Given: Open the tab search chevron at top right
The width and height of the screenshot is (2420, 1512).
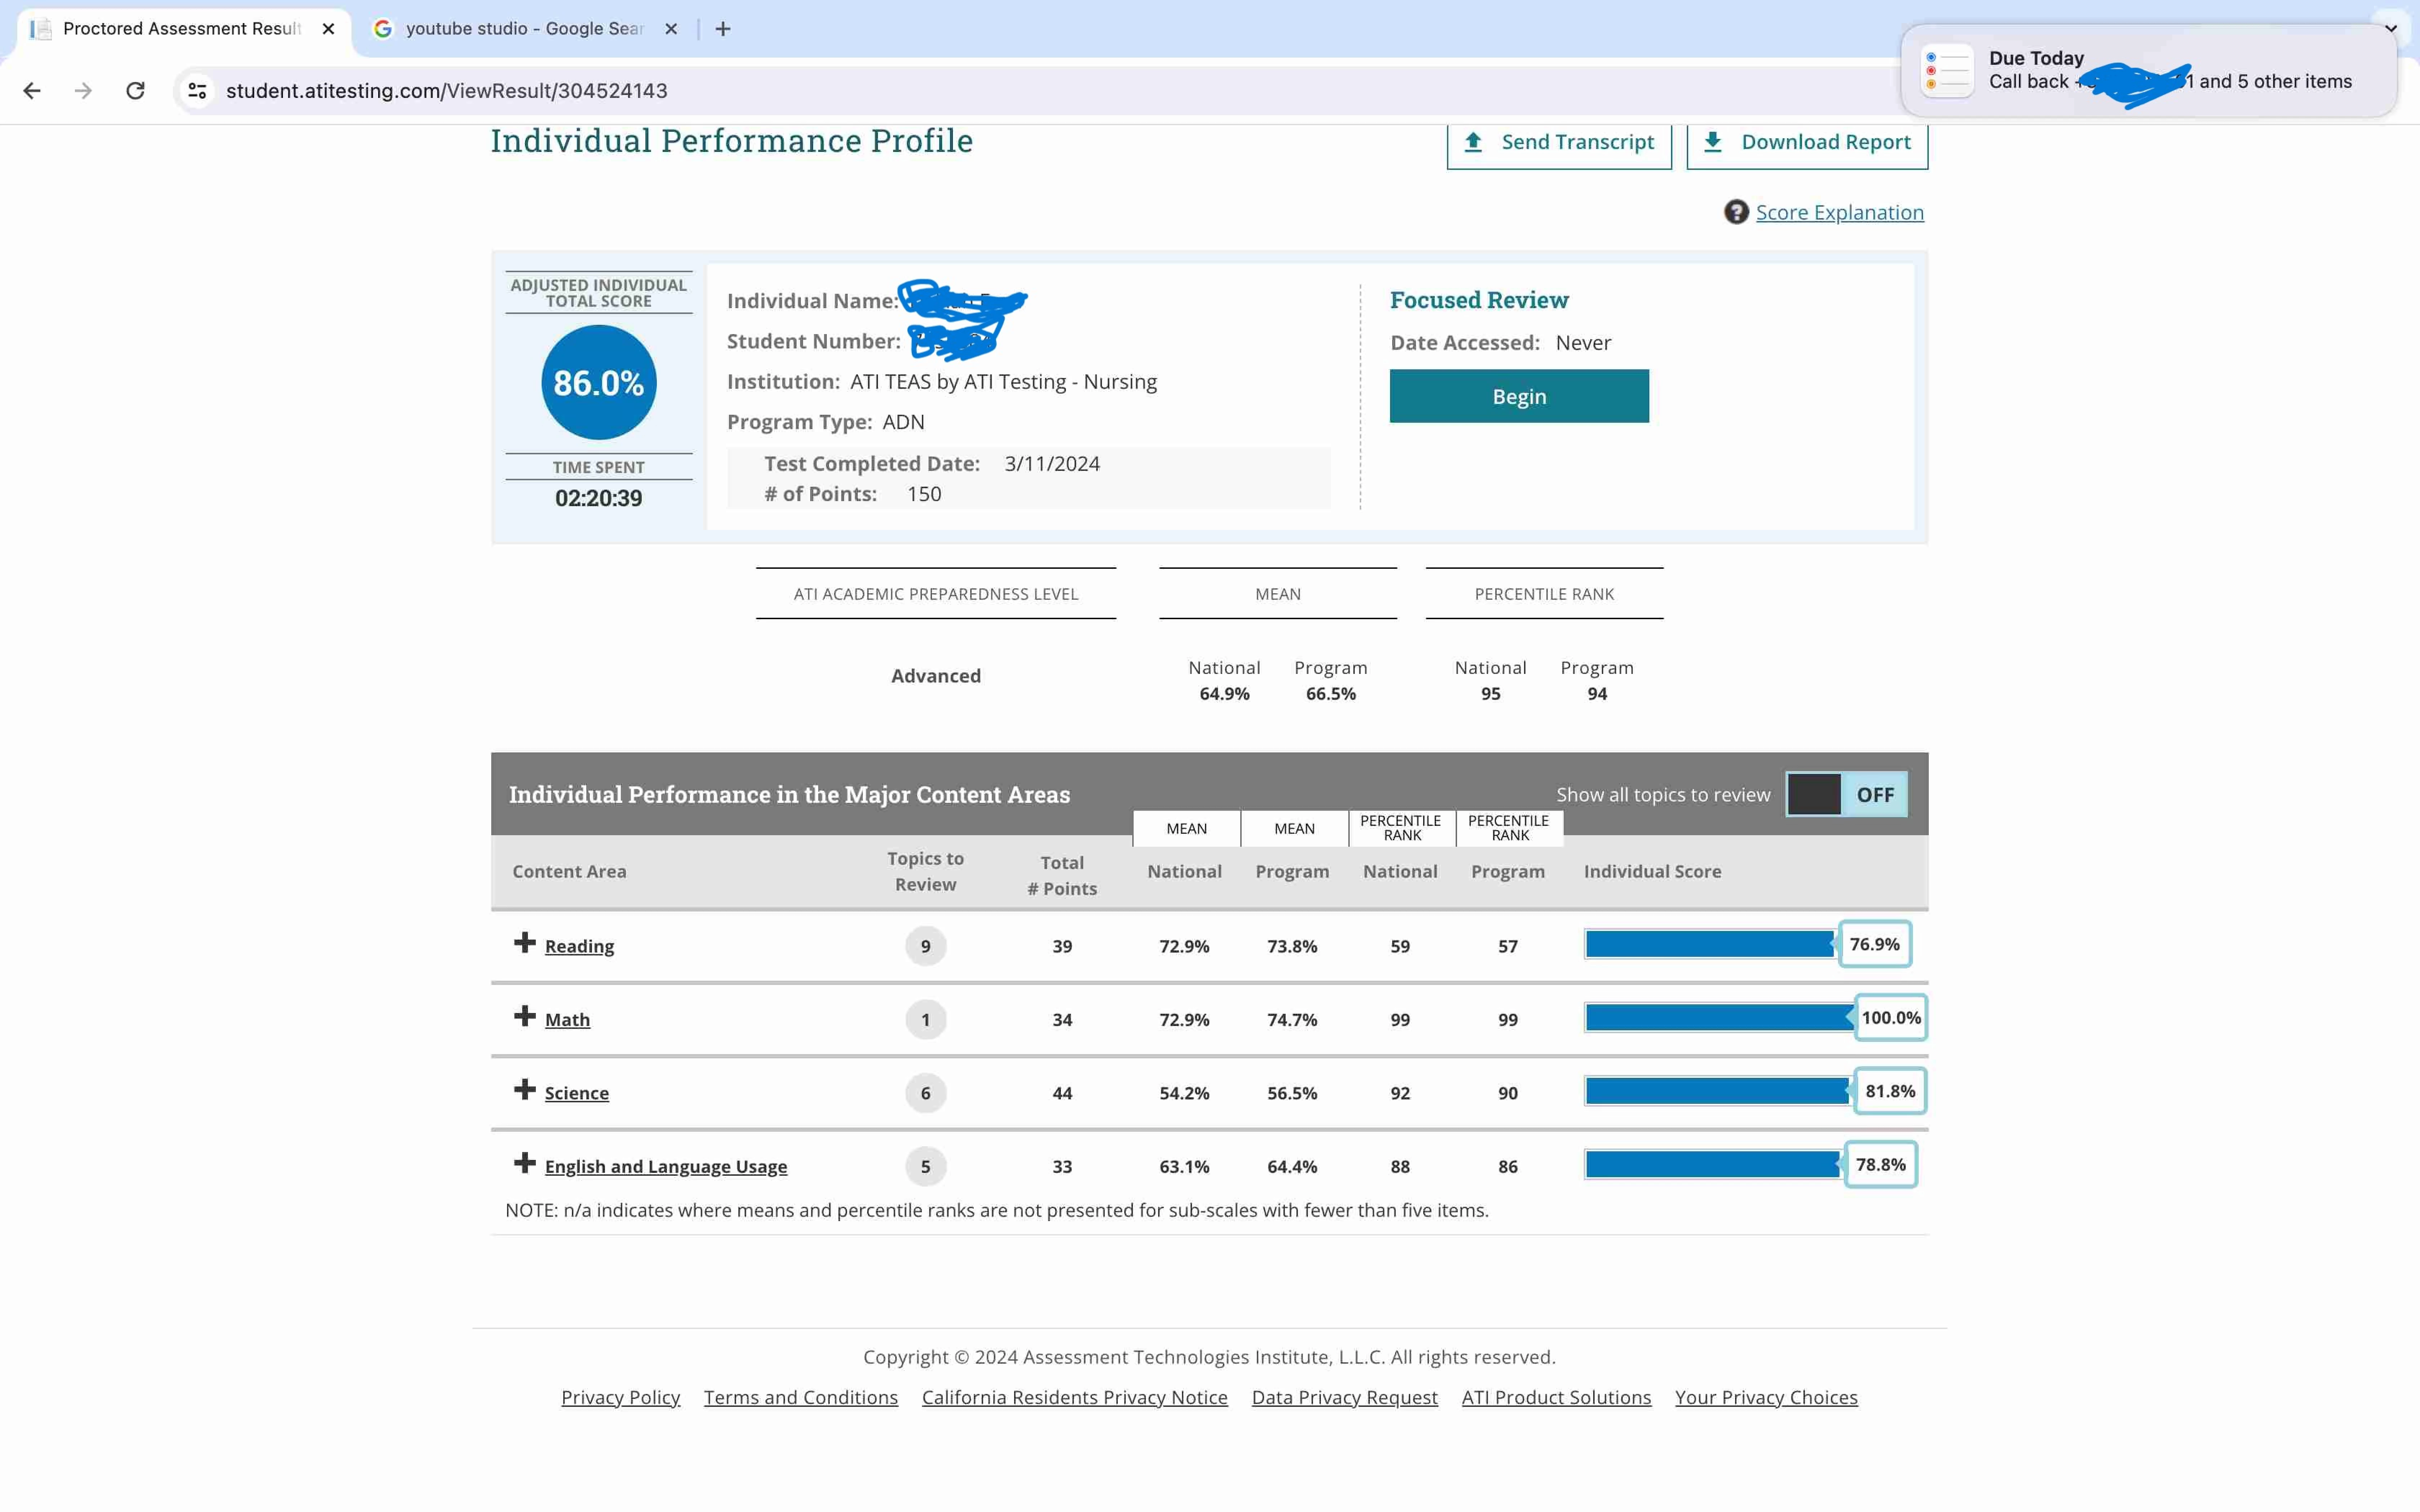Looking at the screenshot, I should tap(2391, 28).
